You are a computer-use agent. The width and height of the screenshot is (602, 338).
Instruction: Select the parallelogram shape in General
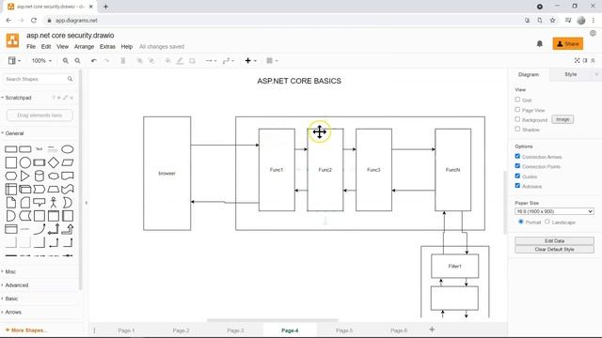pos(68,162)
